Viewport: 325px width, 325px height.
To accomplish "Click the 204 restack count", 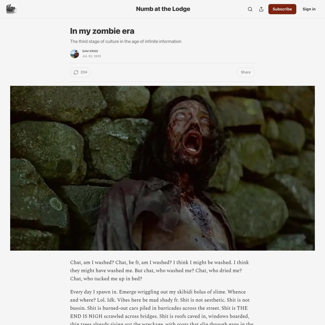I will (84, 72).
